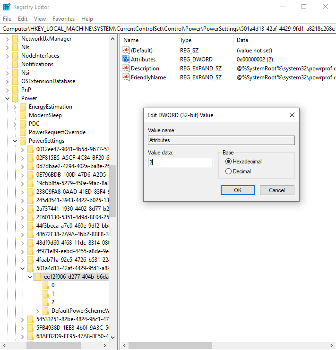Click the PowerSettings folder icon
This screenshot has width=336, height=350.
(x=23, y=141)
